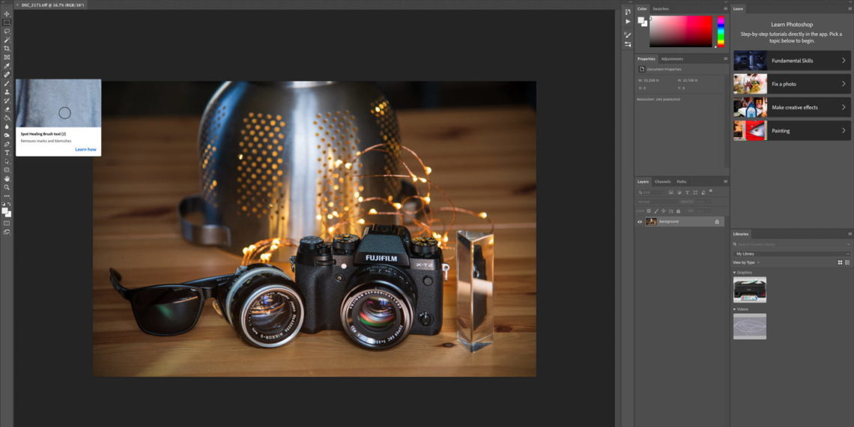Select the Dodge tool
854x427 pixels.
point(7,135)
